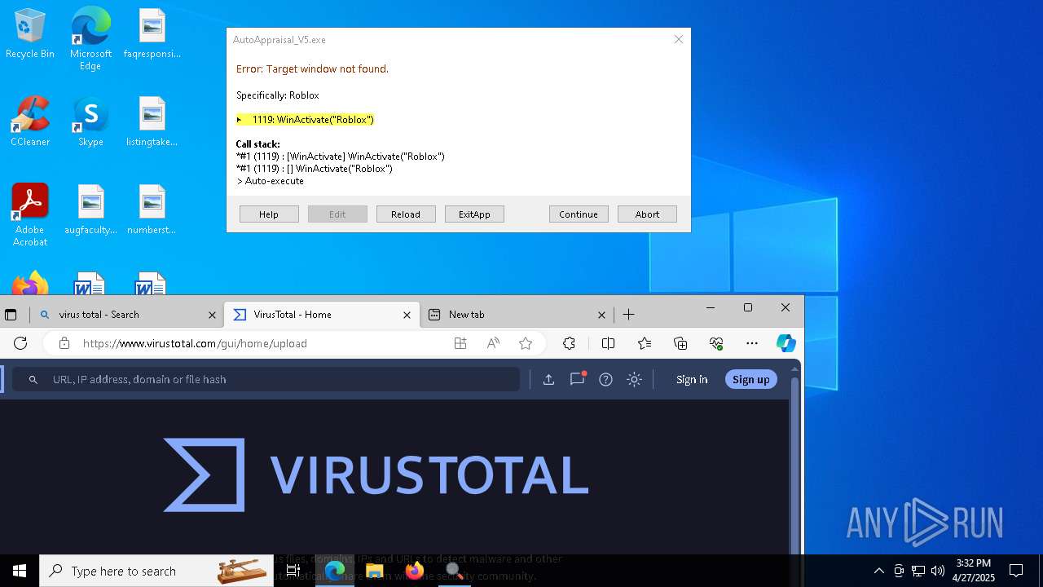Screen dimensions: 1043x587
Task: Select the listingtake... file on desktop
Action: [x=152, y=122]
